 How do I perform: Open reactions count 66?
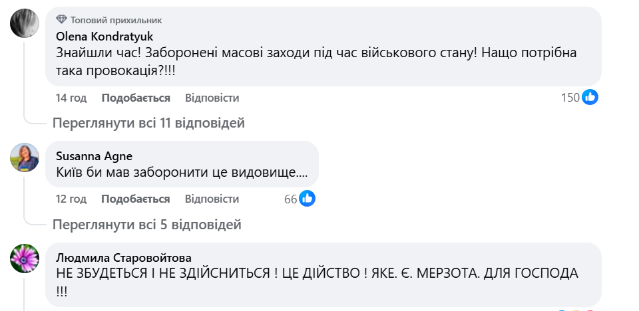pos(290,199)
